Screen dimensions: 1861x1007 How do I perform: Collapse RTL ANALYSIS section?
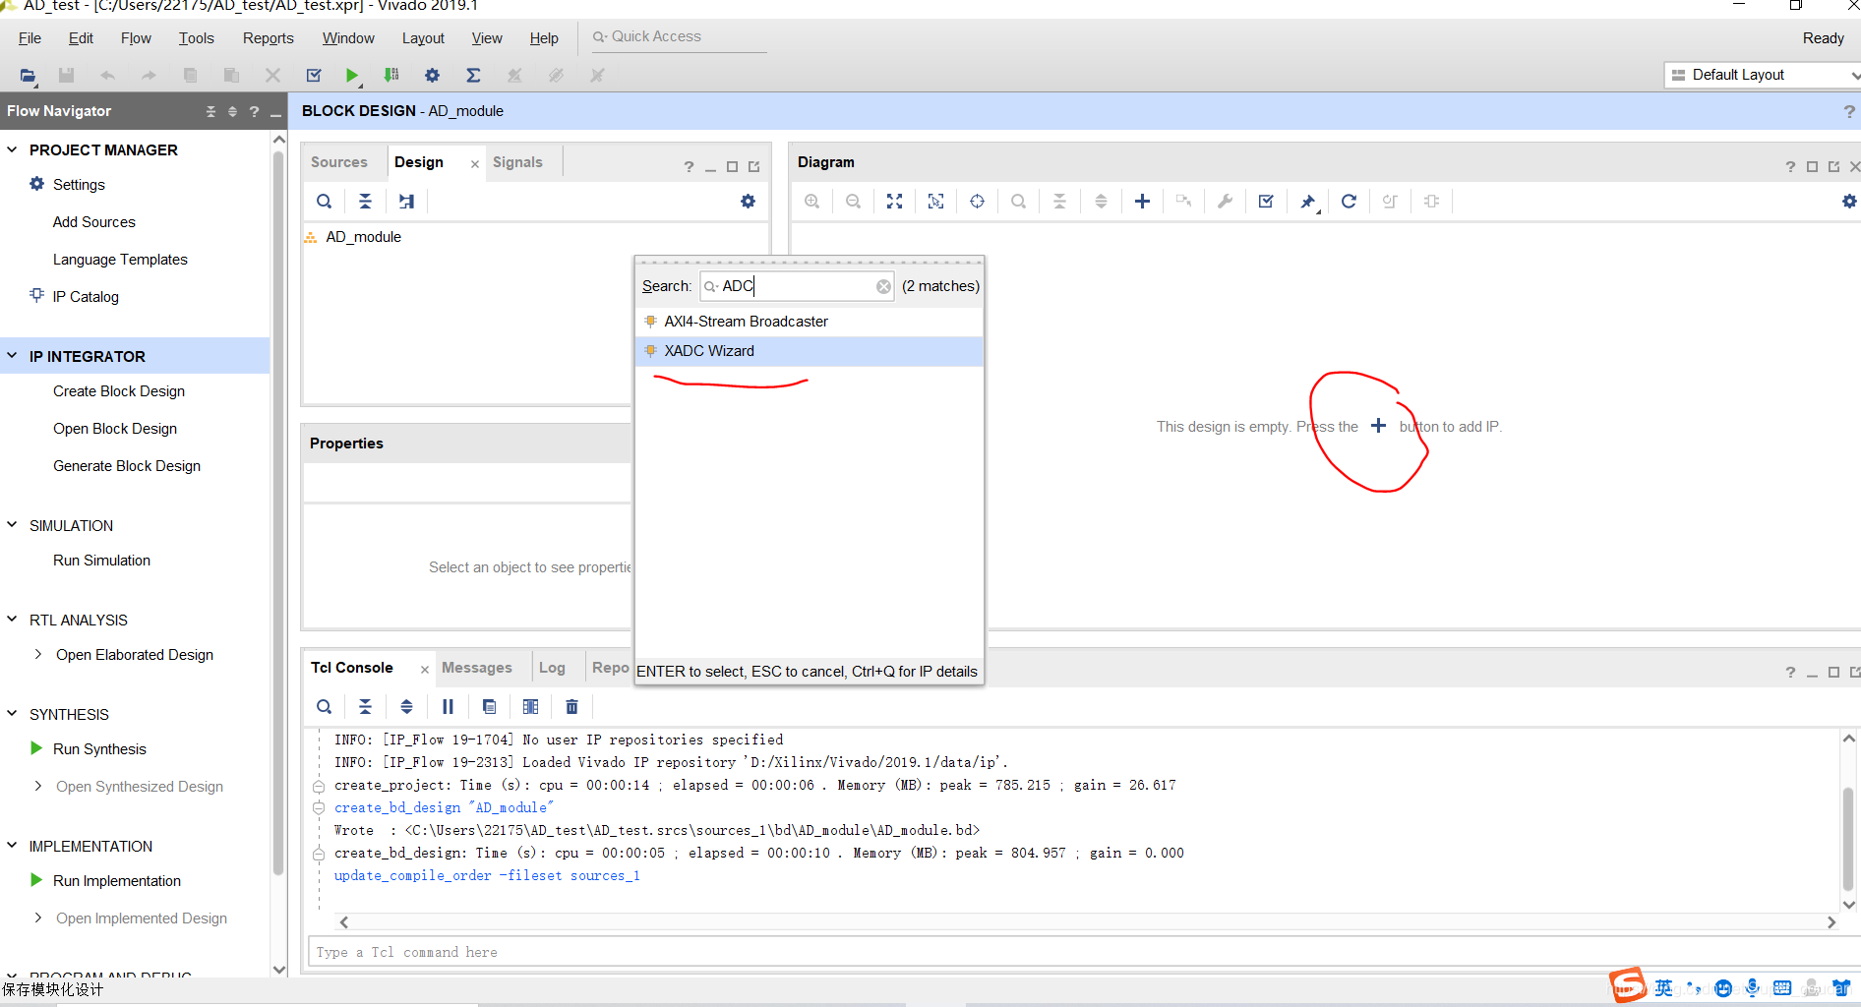click(x=12, y=620)
